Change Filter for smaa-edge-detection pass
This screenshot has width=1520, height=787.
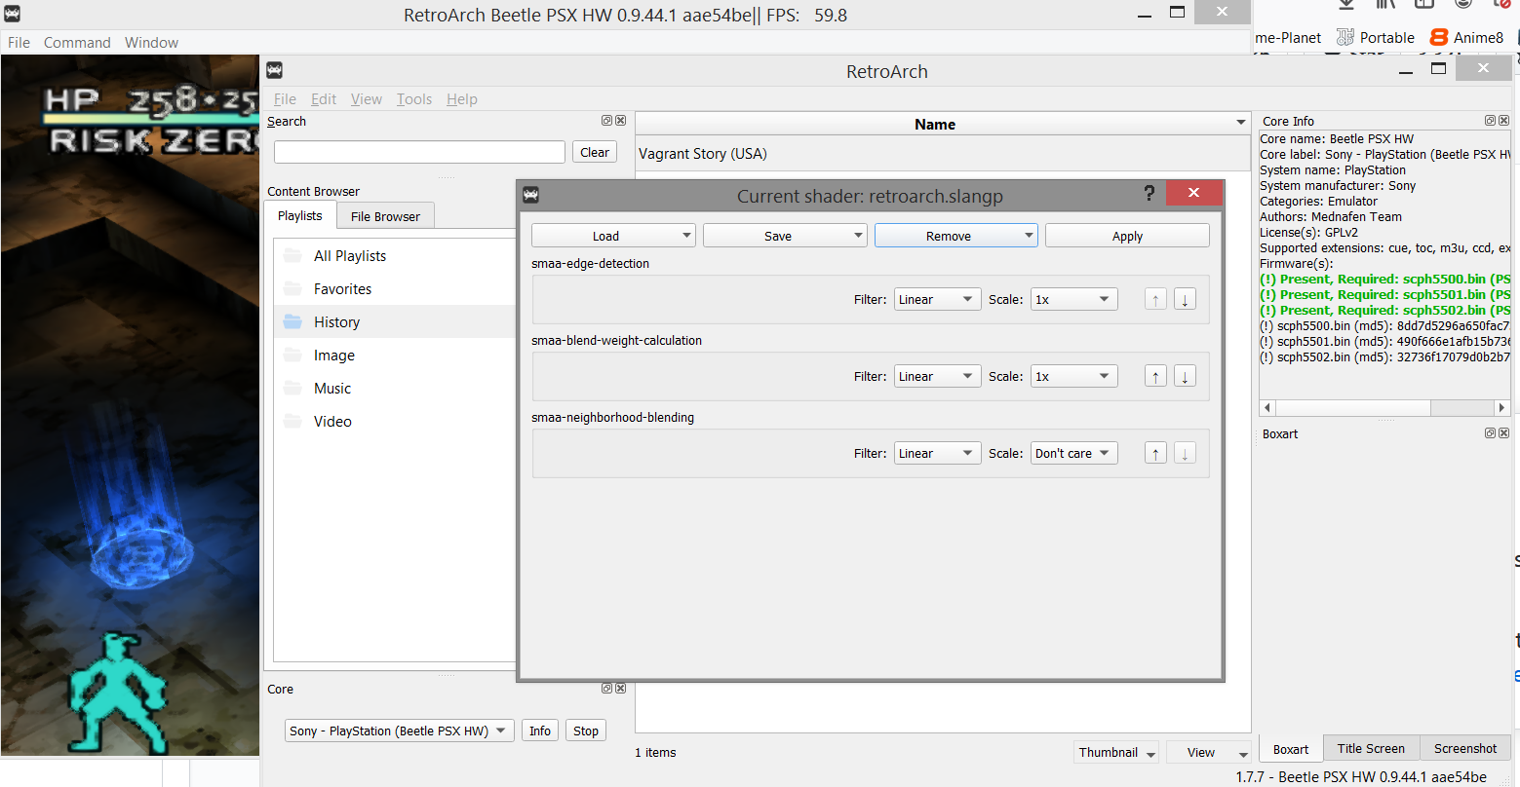937,299
